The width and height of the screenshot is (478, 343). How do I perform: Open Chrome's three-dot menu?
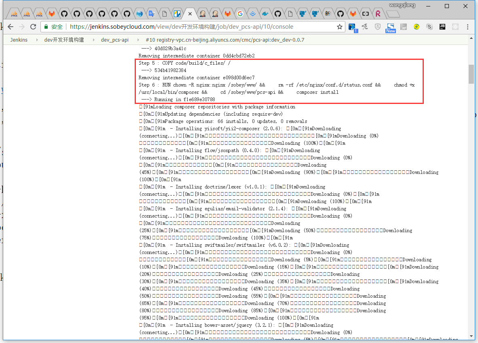pyautogui.click(x=468, y=27)
